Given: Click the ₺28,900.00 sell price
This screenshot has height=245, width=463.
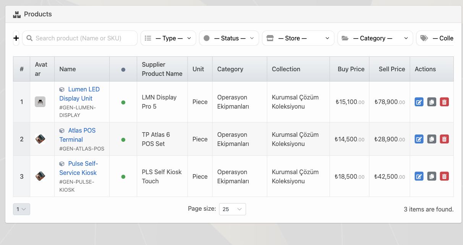Looking at the screenshot, I should pyautogui.click(x=390, y=139).
